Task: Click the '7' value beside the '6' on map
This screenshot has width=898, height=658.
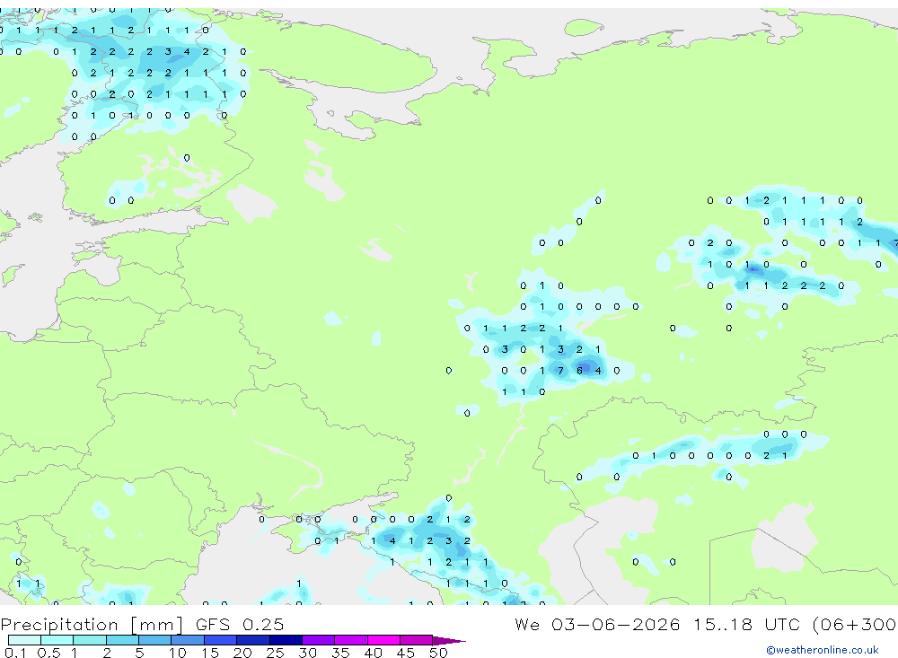Action: pyautogui.click(x=560, y=371)
